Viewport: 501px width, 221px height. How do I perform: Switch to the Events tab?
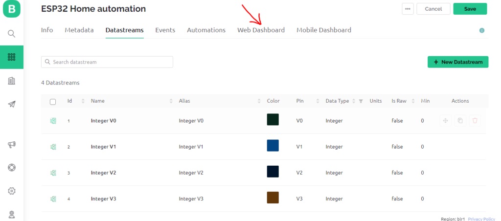pyautogui.click(x=165, y=30)
